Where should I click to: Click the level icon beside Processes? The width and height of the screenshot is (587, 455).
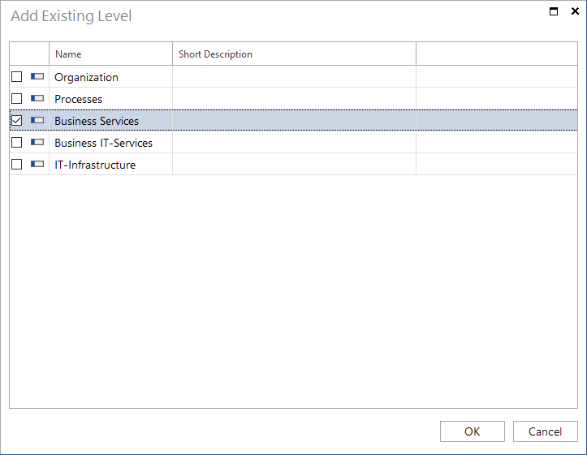pyautogui.click(x=37, y=99)
